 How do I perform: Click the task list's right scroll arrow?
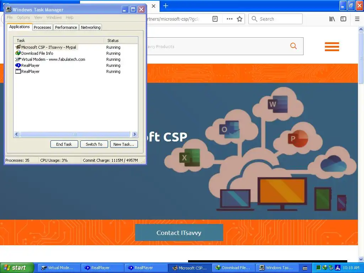pyautogui.click(x=134, y=134)
